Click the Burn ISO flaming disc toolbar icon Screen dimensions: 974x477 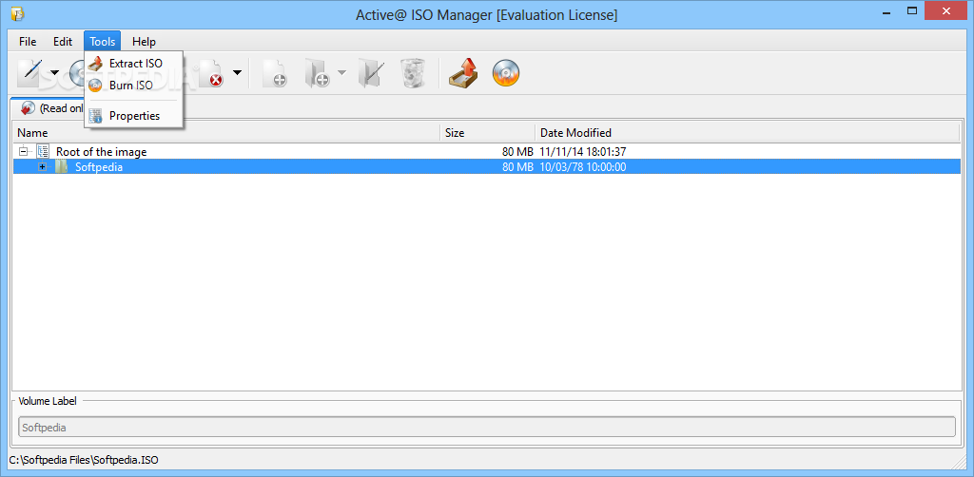point(506,73)
